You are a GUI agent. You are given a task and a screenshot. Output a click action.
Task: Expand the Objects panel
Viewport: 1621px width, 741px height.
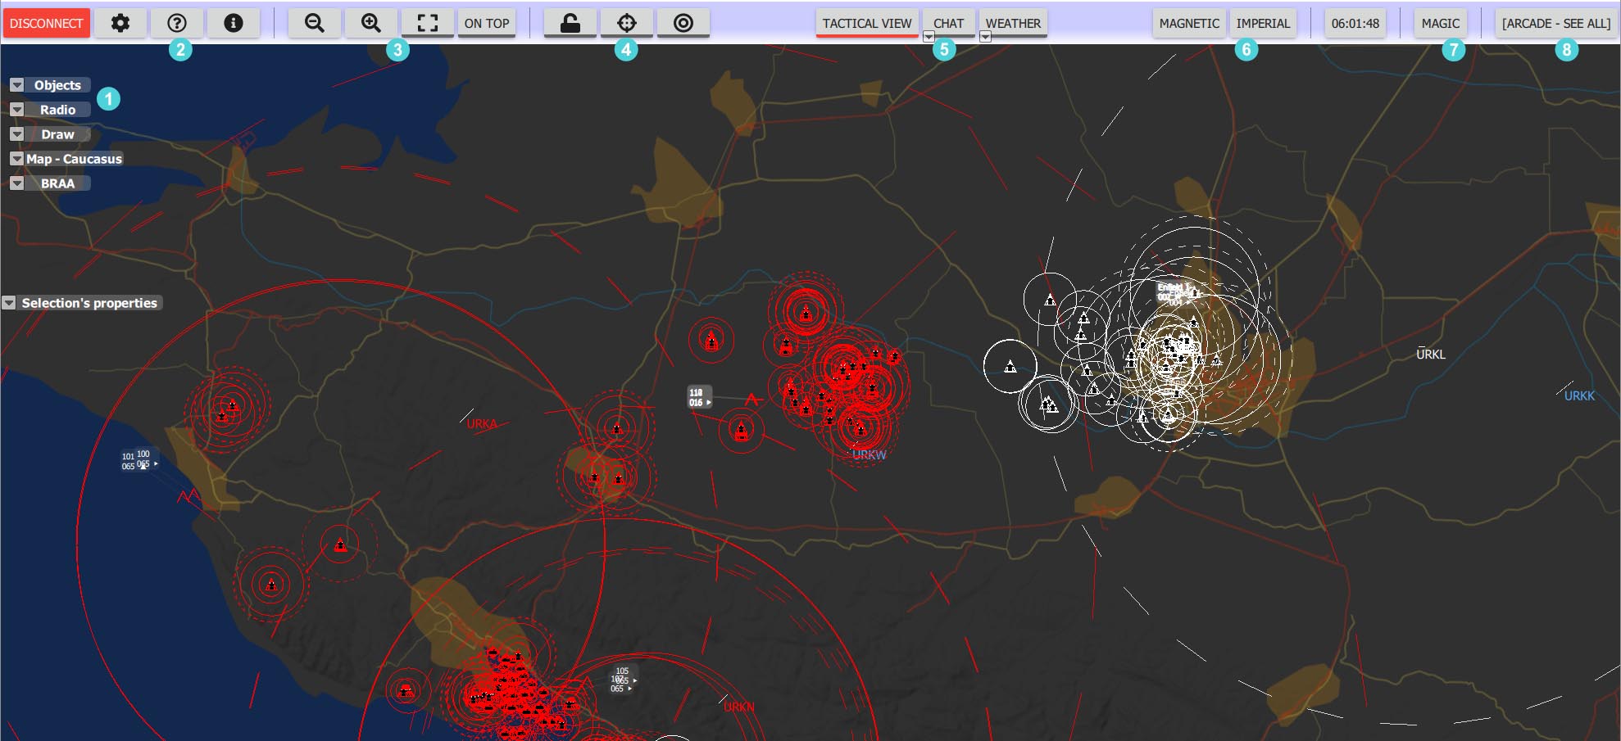pos(16,85)
